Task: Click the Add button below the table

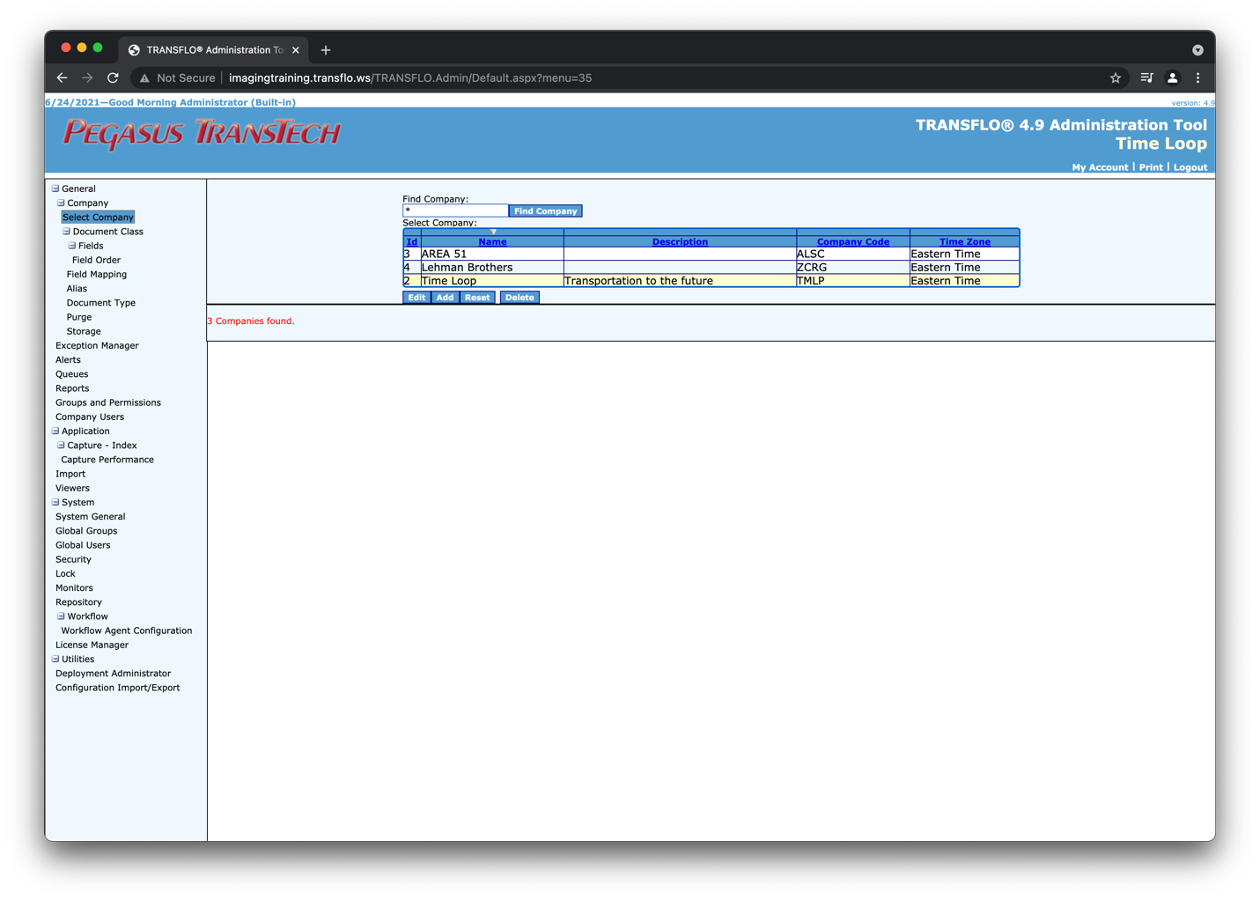Action: point(446,298)
